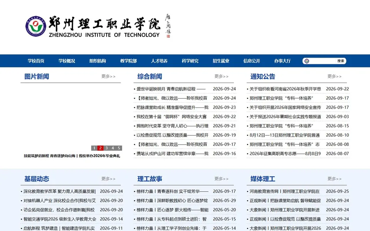The image size is (370, 231).
Task: Open the news 把脉课堂助成长 精准督导促提升
Action: point(173,107)
